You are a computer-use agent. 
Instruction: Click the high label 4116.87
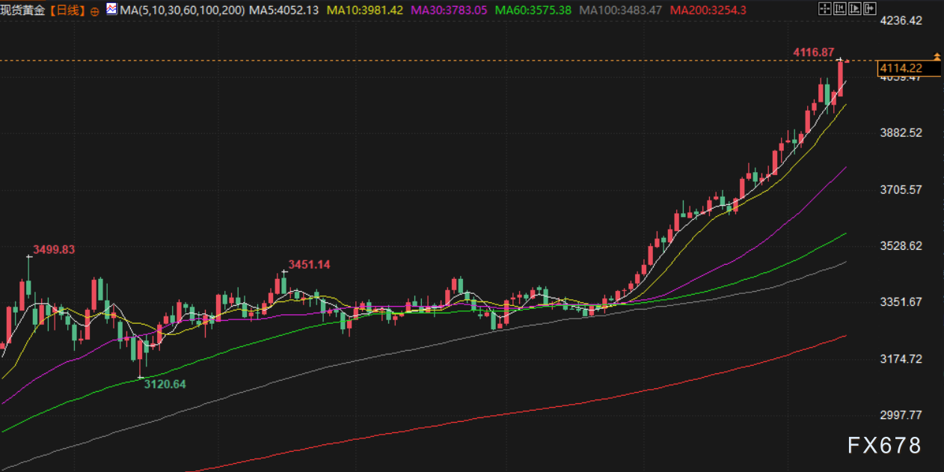(x=813, y=52)
